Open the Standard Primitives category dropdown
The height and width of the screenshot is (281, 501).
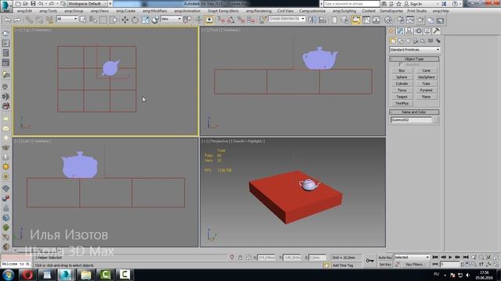click(414, 50)
